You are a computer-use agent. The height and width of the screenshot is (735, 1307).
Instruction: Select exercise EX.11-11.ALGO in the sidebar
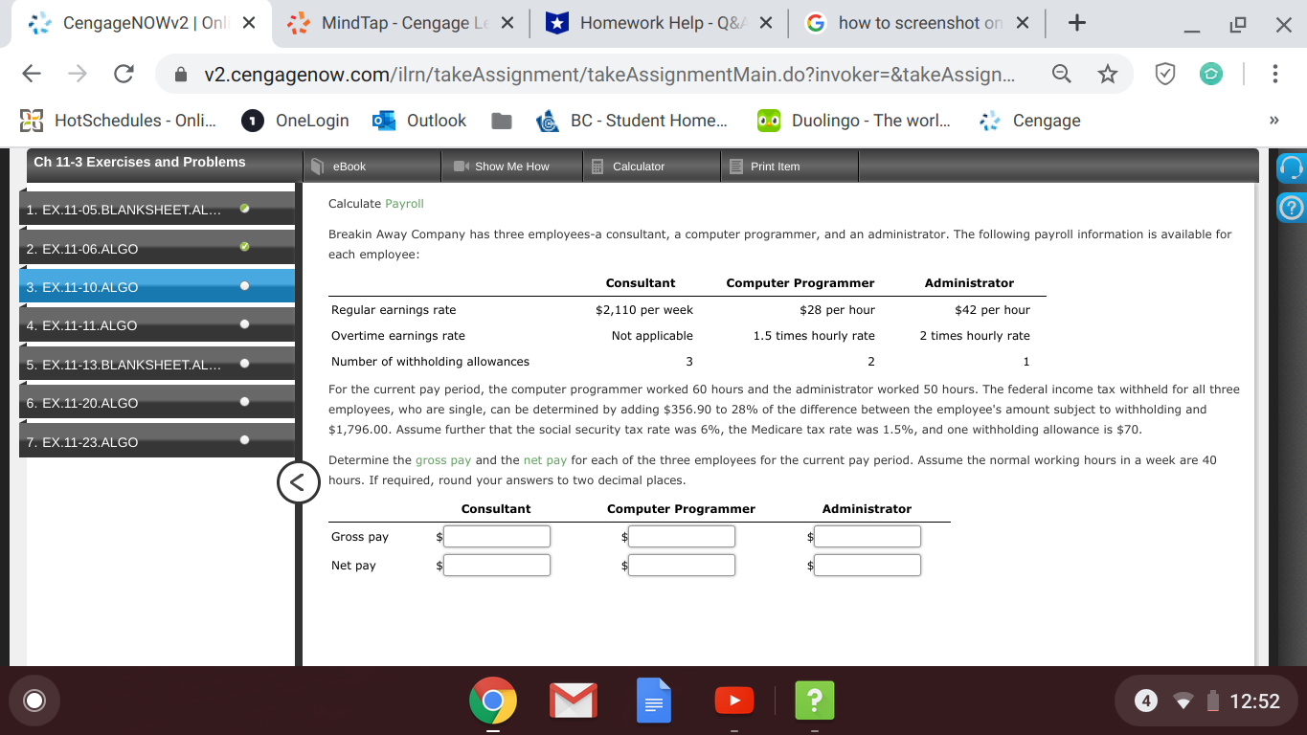tap(115, 324)
